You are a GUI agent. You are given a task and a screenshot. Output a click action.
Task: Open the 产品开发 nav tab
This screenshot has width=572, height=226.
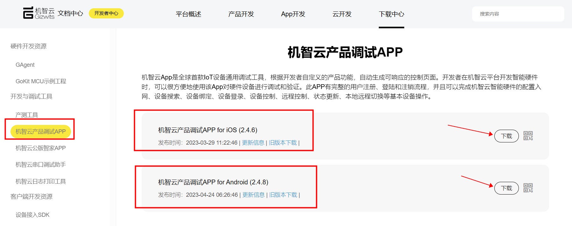tap(241, 14)
